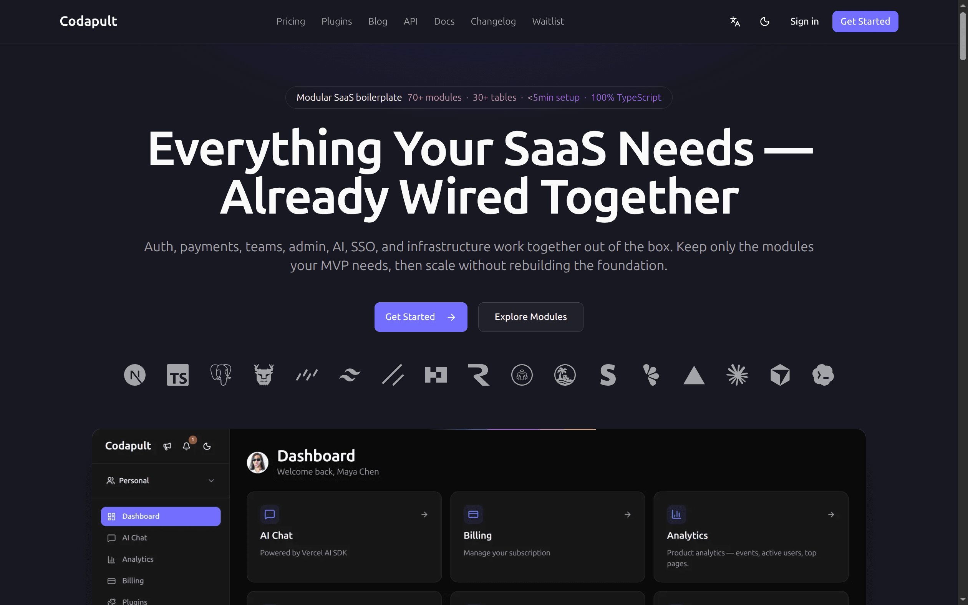Click the Stripe S logo
The width and height of the screenshot is (968, 605).
click(x=608, y=375)
